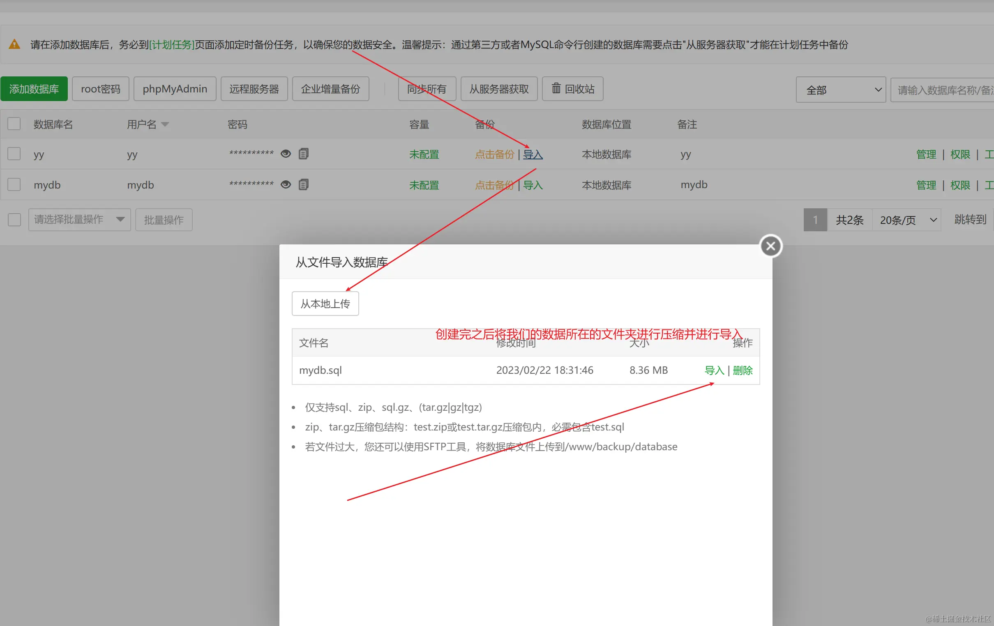
Task: Open the 全部 filter dropdown
Action: pos(840,90)
